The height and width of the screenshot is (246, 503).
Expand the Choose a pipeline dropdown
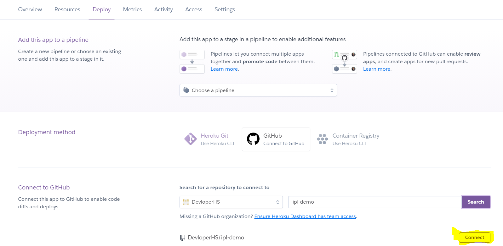pyautogui.click(x=258, y=90)
